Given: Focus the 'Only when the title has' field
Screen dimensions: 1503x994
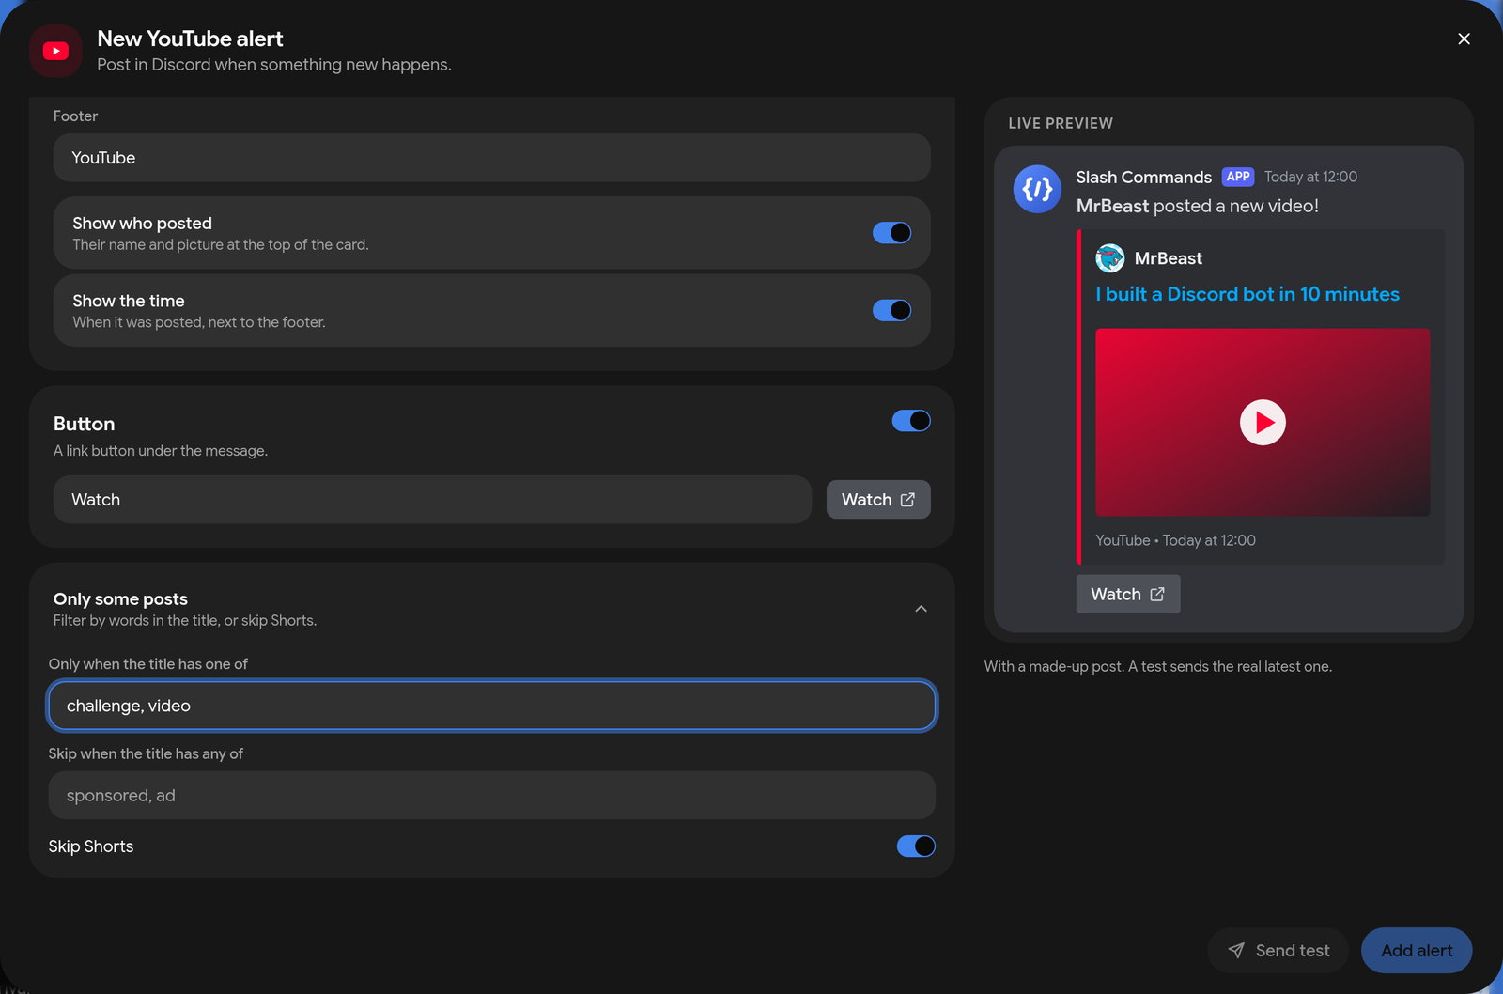Looking at the screenshot, I should 492,706.
